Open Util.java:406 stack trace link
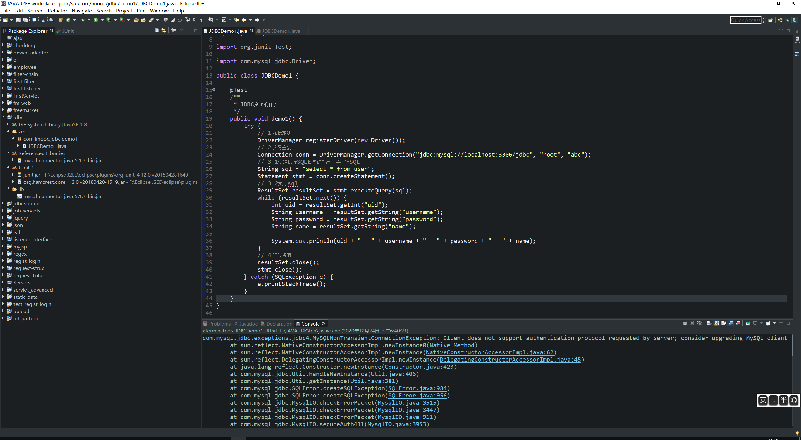The width and height of the screenshot is (801, 440). 393,374
